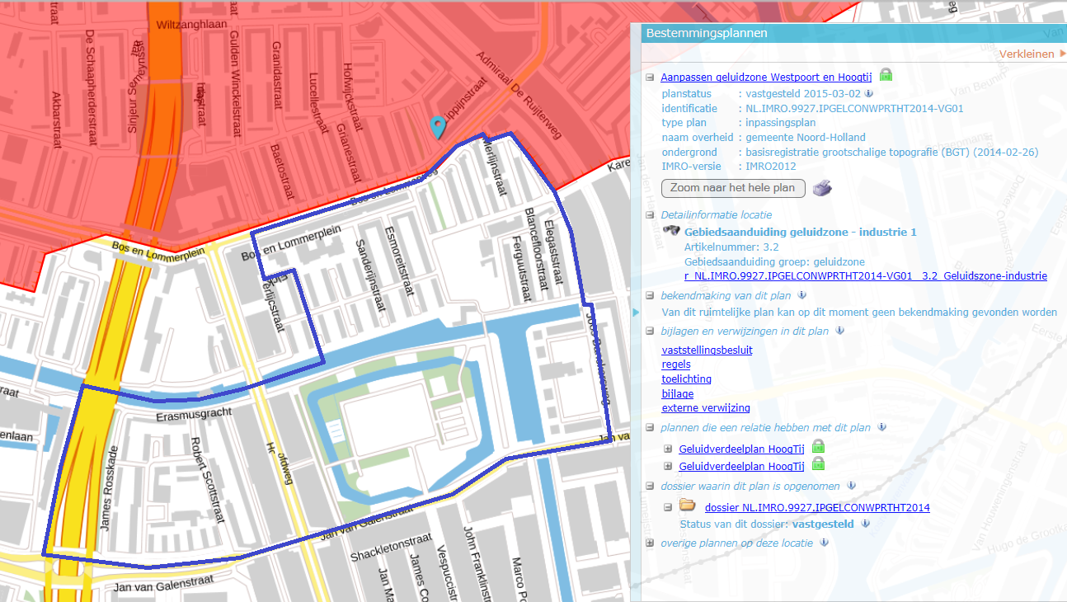Screen dimensions: 1067x602
Task: Click the bold vastgesteld dossier status
Action: (823, 524)
